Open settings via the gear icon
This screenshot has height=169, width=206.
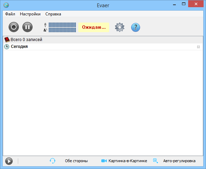[x=119, y=27]
